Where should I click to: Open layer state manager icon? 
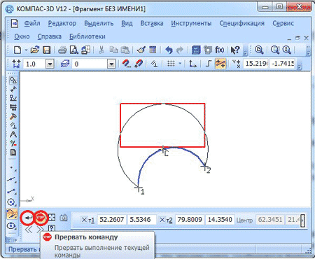[65, 64]
